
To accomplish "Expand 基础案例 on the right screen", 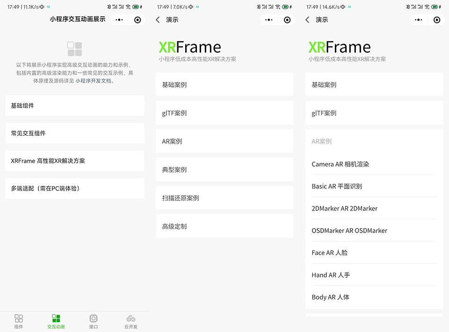I will [374, 85].
